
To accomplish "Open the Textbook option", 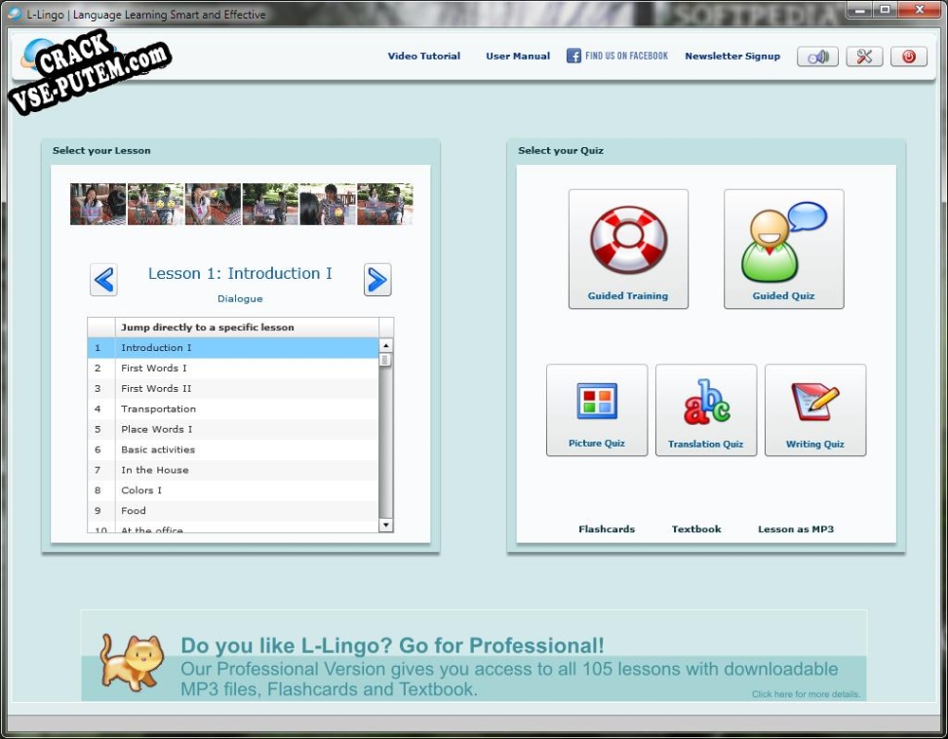I will [x=696, y=529].
